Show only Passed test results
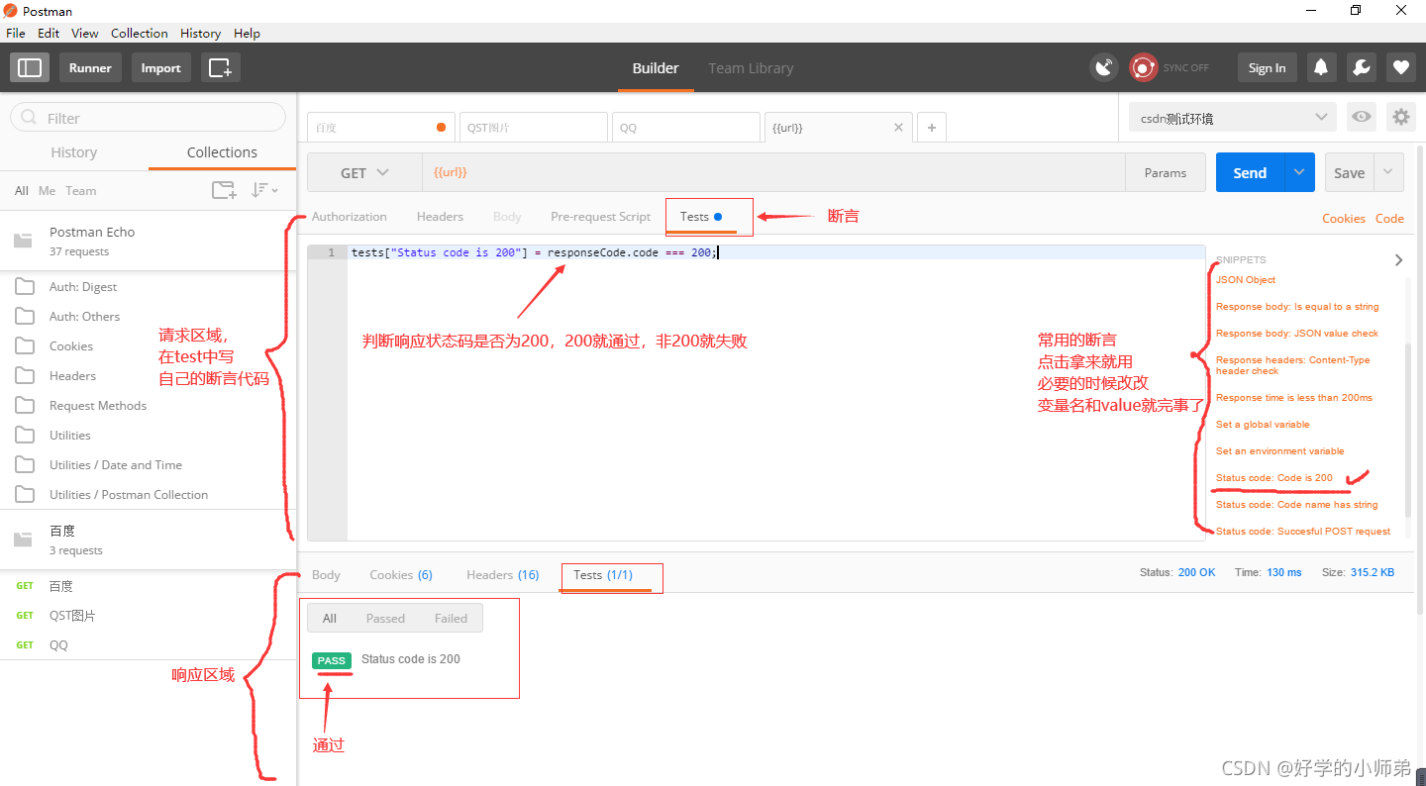This screenshot has height=786, width=1426. (385, 618)
